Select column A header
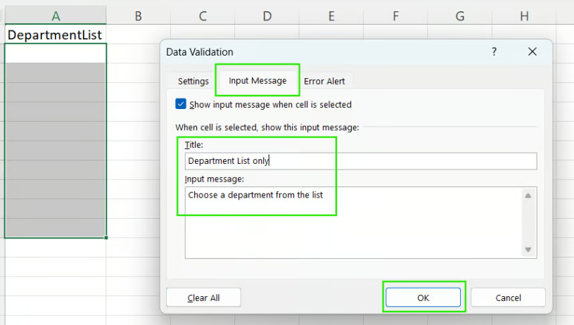Screen dimensions: 574x325 (x=56, y=15)
